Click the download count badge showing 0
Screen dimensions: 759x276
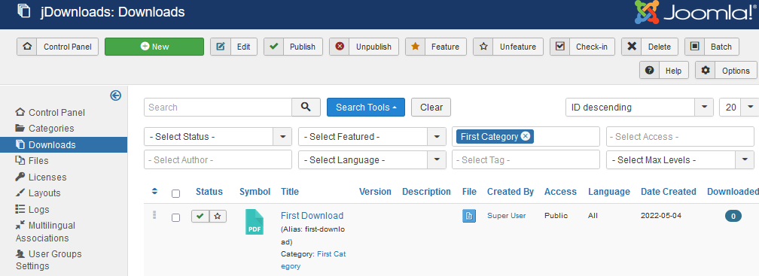733,216
